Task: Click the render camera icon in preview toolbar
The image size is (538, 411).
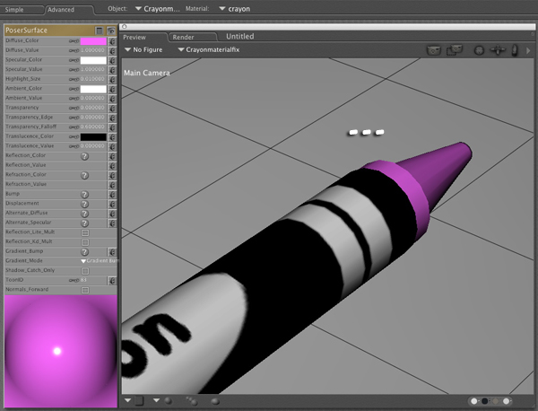Action: 434,50
